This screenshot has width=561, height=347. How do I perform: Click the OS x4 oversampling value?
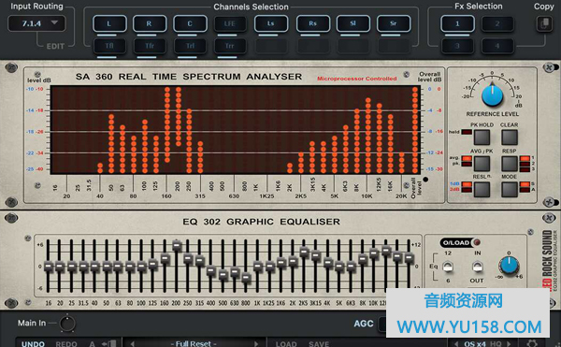pyautogui.click(x=474, y=344)
